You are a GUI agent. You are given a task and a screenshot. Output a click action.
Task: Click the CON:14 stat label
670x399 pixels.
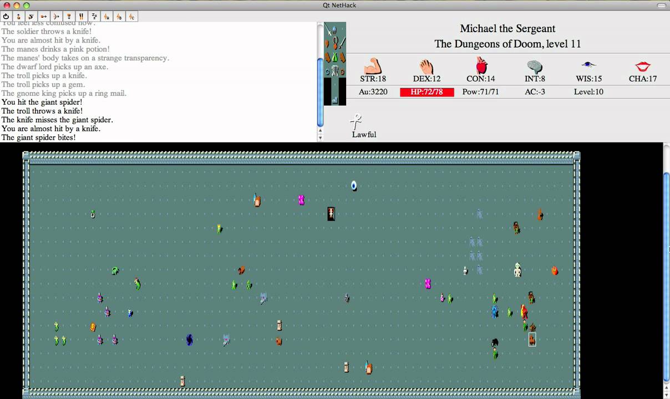[481, 79]
